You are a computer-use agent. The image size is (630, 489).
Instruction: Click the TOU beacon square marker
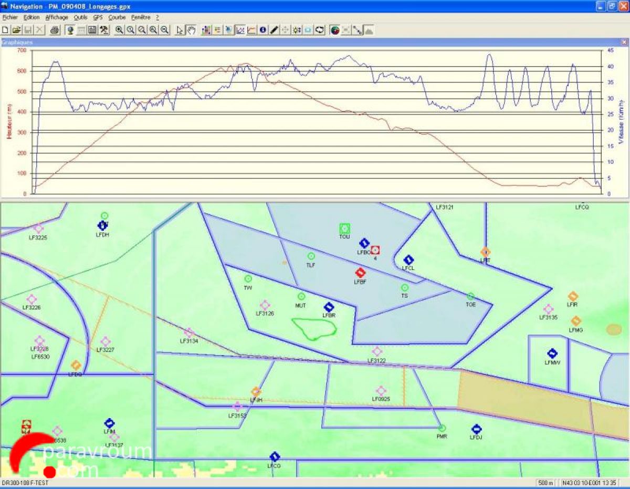tap(344, 228)
